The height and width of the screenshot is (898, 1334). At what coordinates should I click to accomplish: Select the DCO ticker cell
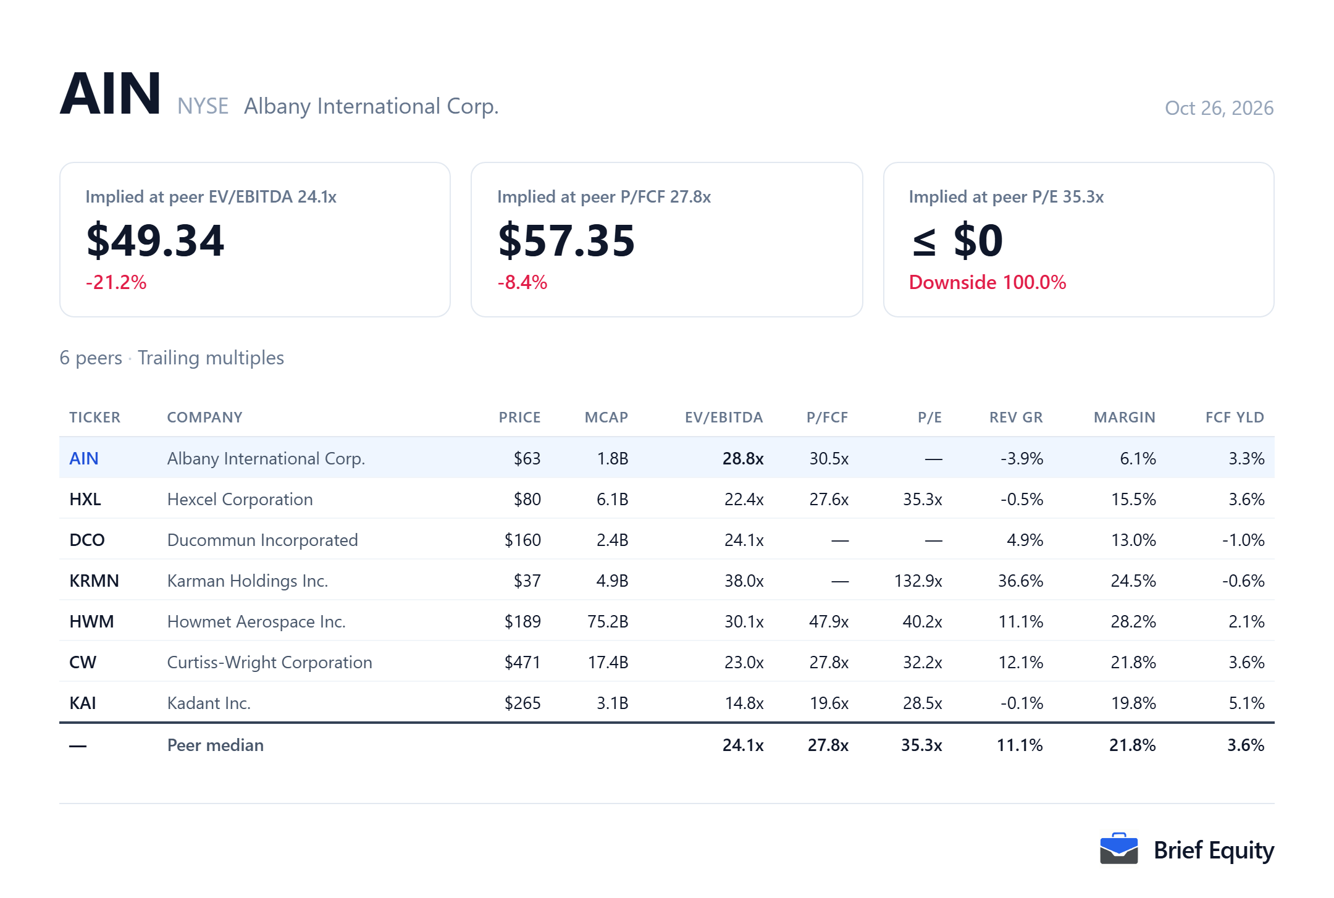point(87,540)
